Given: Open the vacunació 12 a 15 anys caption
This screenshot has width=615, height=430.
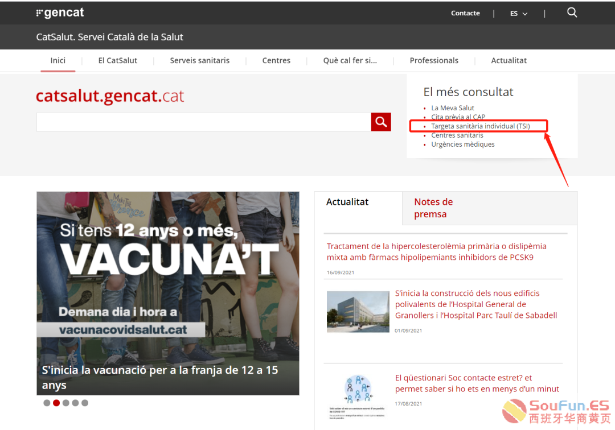Looking at the screenshot, I should coord(160,378).
